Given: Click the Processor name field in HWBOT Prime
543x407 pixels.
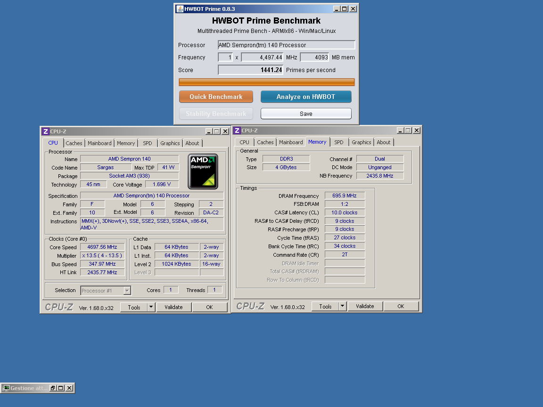Looking at the screenshot, I should click(287, 45).
